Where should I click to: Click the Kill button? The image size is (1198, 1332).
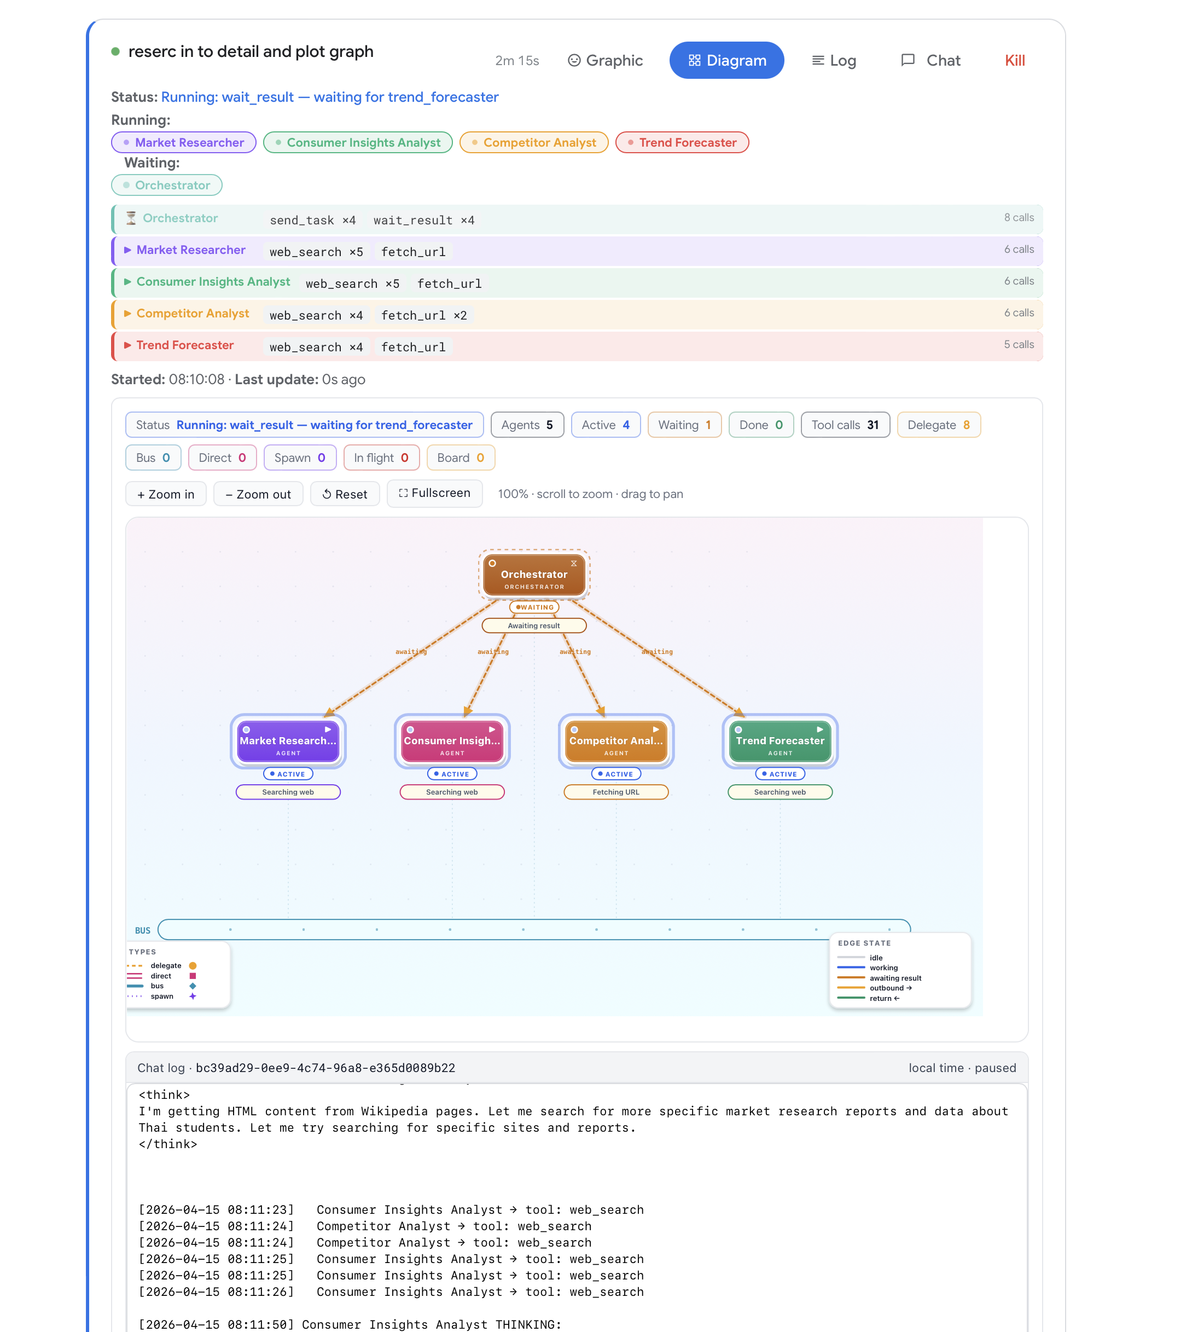[1014, 61]
